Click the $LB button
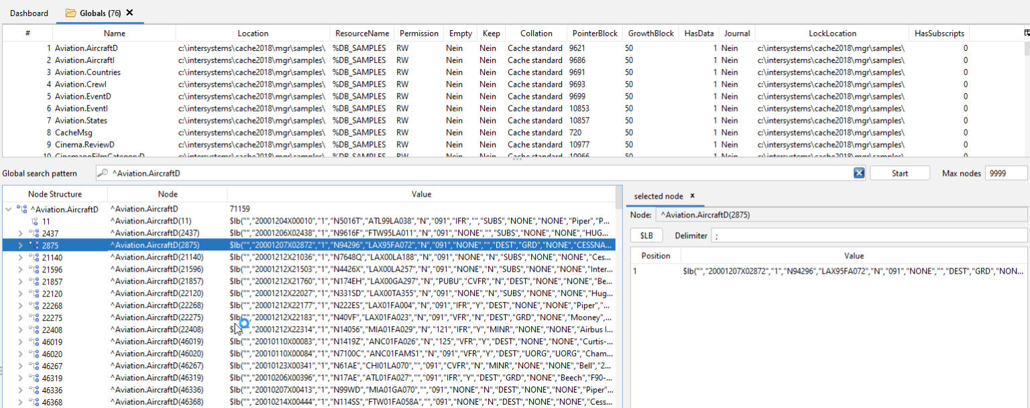Viewport: 1030px width, 408px height. (646, 236)
